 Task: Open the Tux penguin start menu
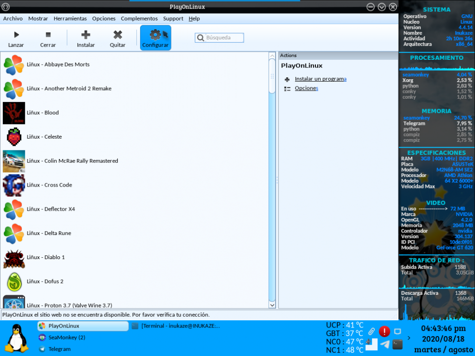tap(17, 338)
